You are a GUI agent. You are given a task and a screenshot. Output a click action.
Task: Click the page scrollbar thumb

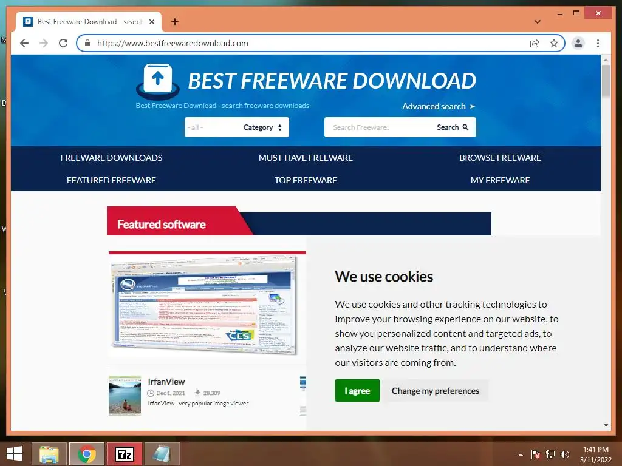tap(606, 81)
